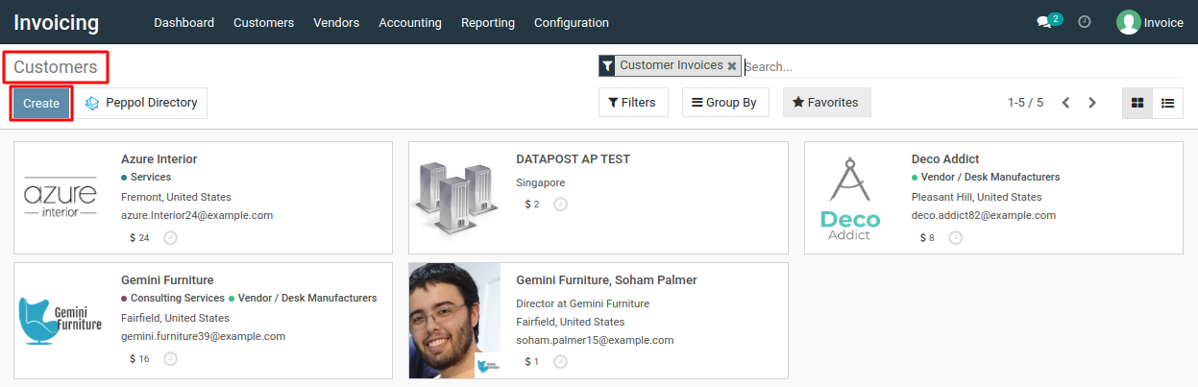Open the activities clock icon in navbar

[x=1085, y=21]
